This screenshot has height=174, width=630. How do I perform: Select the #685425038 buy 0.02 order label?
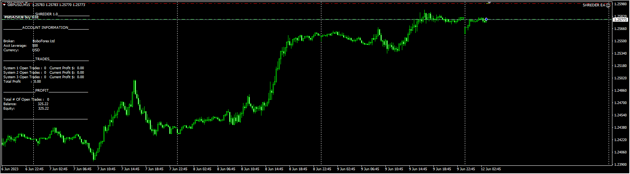(x=21, y=17)
